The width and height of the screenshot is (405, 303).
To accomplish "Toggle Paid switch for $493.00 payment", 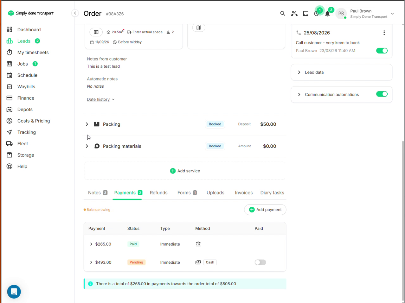I will click(260, 262).
